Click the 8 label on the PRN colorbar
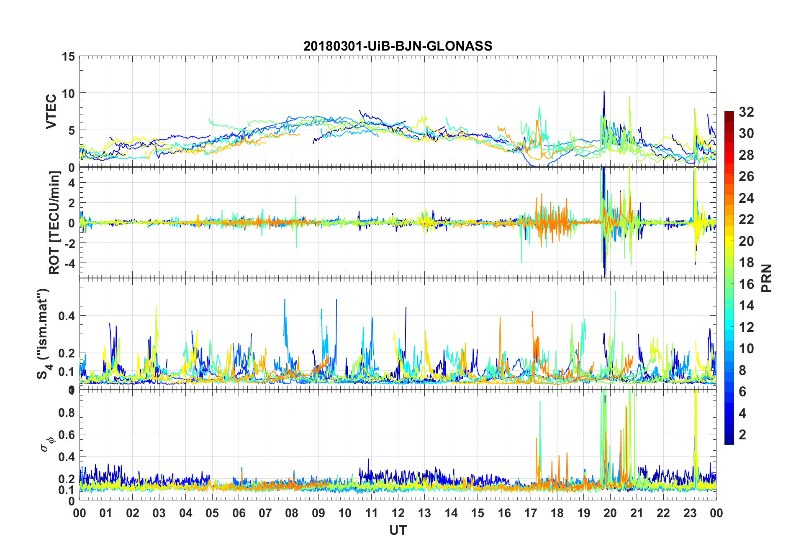The image size is (796, 556). pyautogui.click(x=743, y=370)
